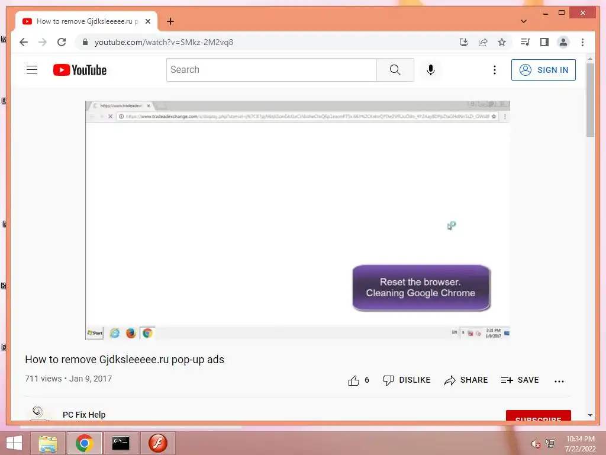Open the taskbar clock and date
606x455 pixels.
pyautogui.click(x=580, y=444)
